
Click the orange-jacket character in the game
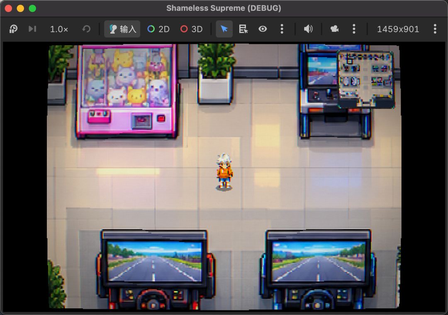(224, 172)
